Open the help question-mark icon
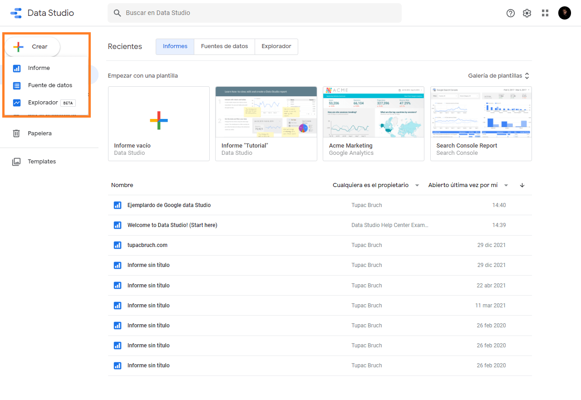This screenshot has height=400, width=581. point(511,13)
